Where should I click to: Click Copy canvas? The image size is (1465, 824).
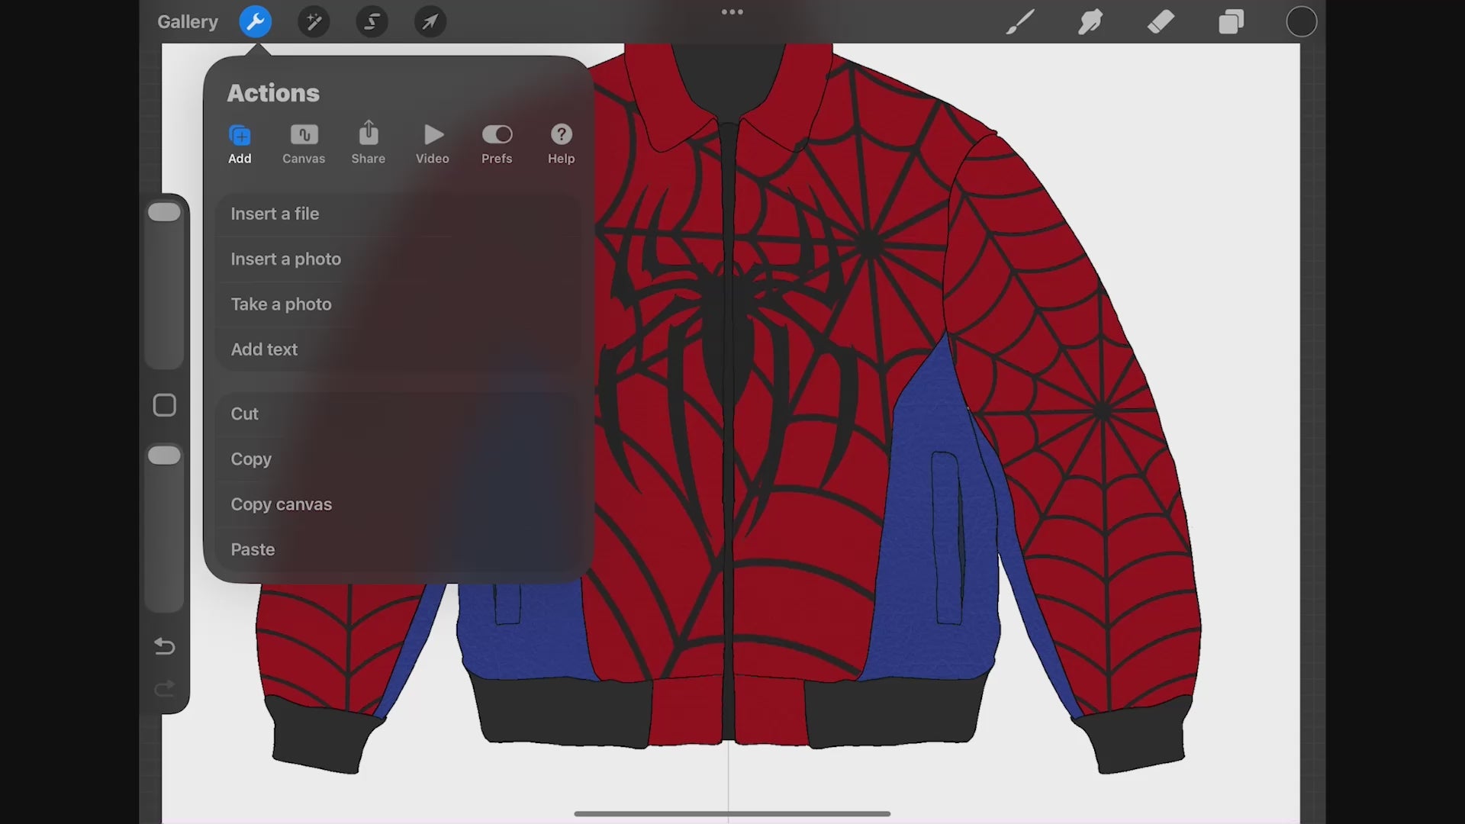click(x=281, y=504)
